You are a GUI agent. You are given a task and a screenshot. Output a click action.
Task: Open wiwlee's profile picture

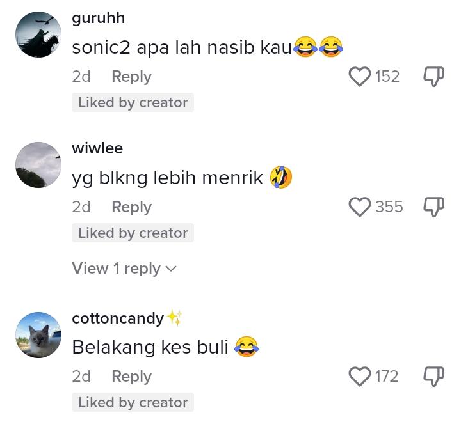pos(38,165)
